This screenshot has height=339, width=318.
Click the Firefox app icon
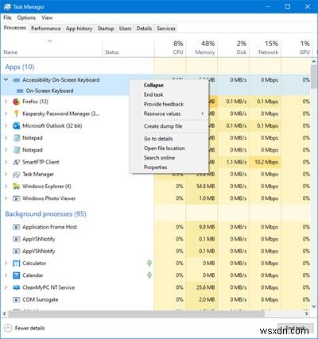pos(17,102)
